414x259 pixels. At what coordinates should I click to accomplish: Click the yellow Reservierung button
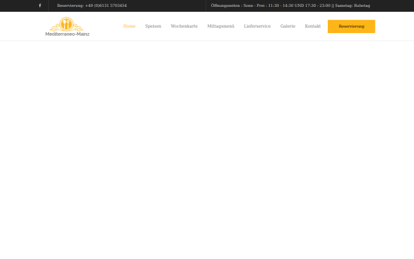(351, 26)
